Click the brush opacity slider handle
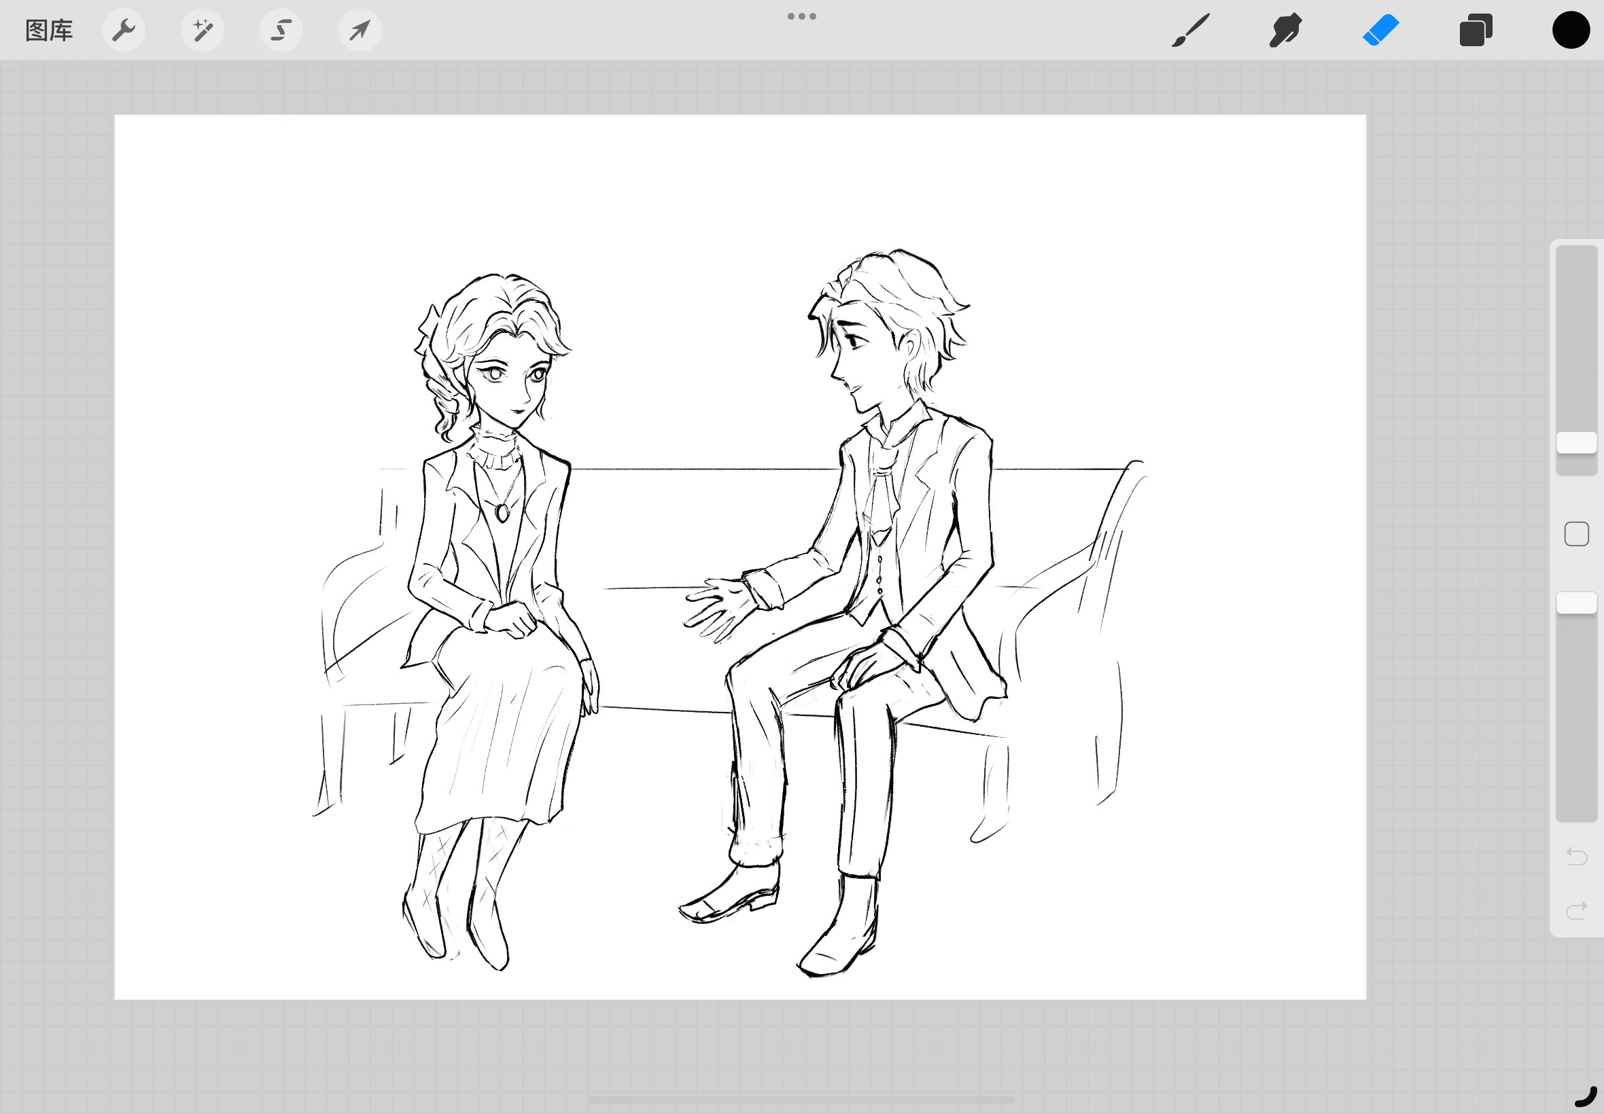 click(x=1577, y=603)
